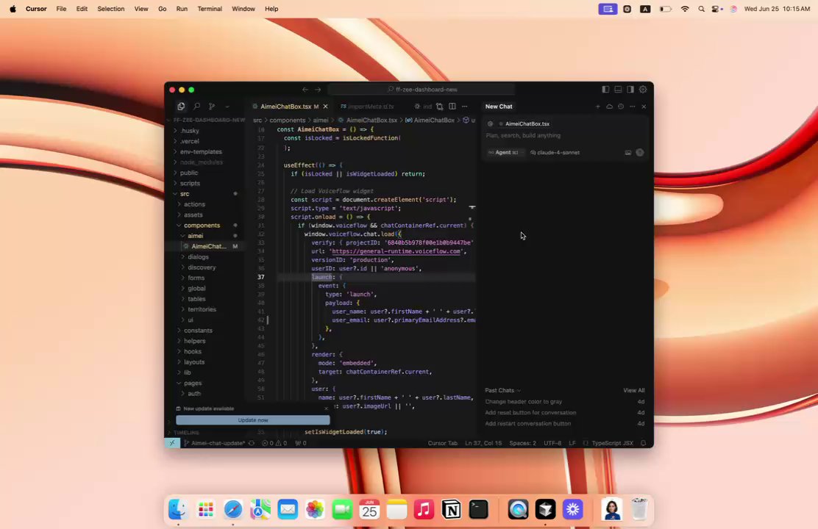Open errors and warnings in status bar
This screenshot has height=529, width=818.
(274, 443)
